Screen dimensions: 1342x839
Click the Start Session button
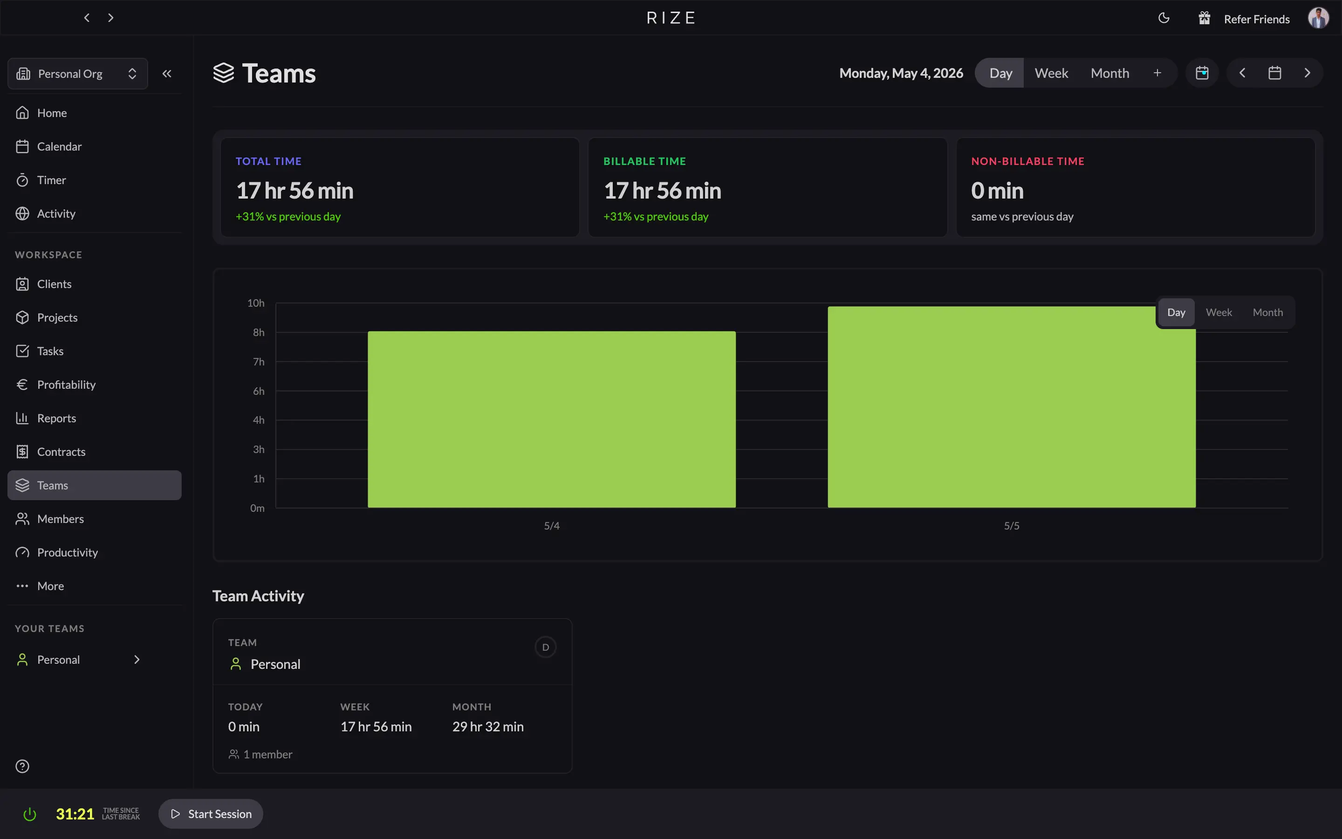(x=211, y=814)
